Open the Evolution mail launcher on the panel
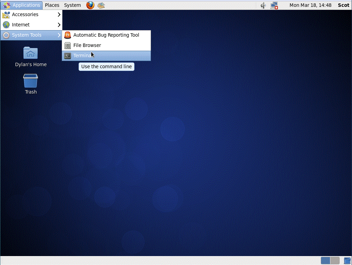Image resolution: width=352 pixels, height=265 pixels. tap(101, 5)
